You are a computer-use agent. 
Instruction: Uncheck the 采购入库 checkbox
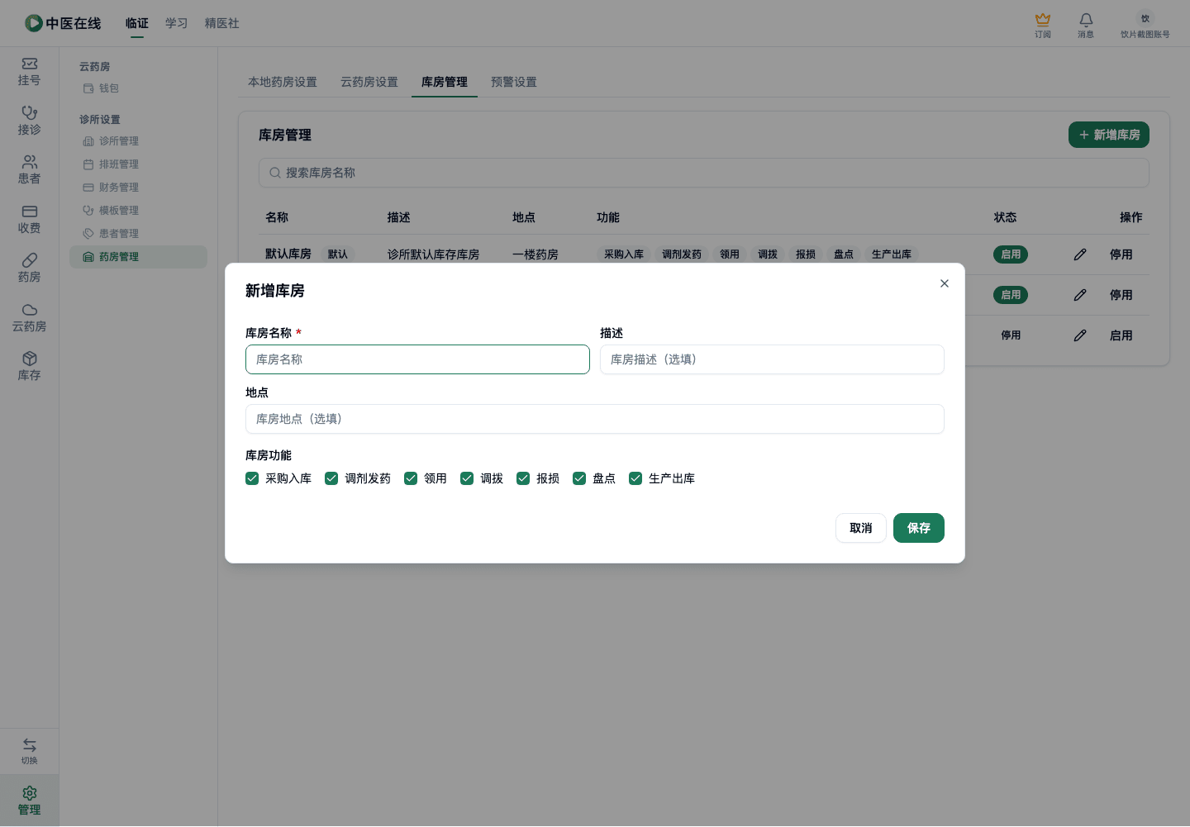coord(252,478)
